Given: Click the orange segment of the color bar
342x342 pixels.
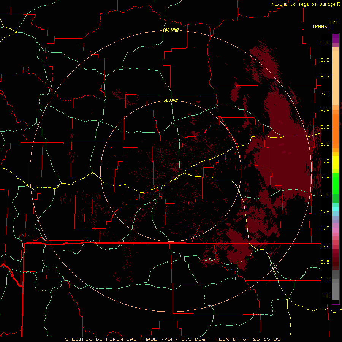Looking at the screenshot, I should point(336,131).
